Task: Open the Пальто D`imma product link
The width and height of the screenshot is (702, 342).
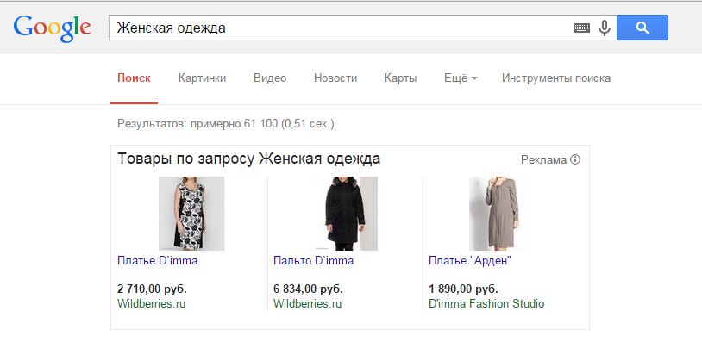Action: click(x=313, y=261)
